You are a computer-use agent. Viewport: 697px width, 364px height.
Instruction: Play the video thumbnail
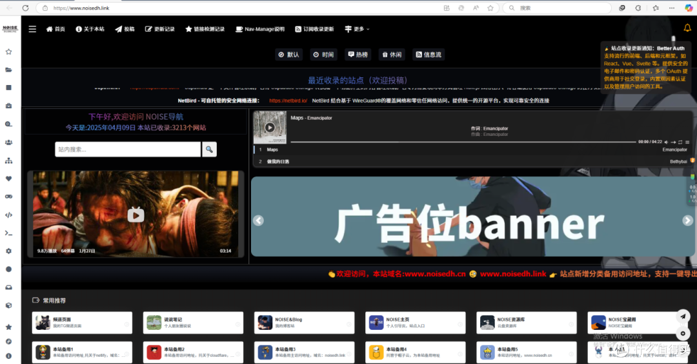[136, 215]
